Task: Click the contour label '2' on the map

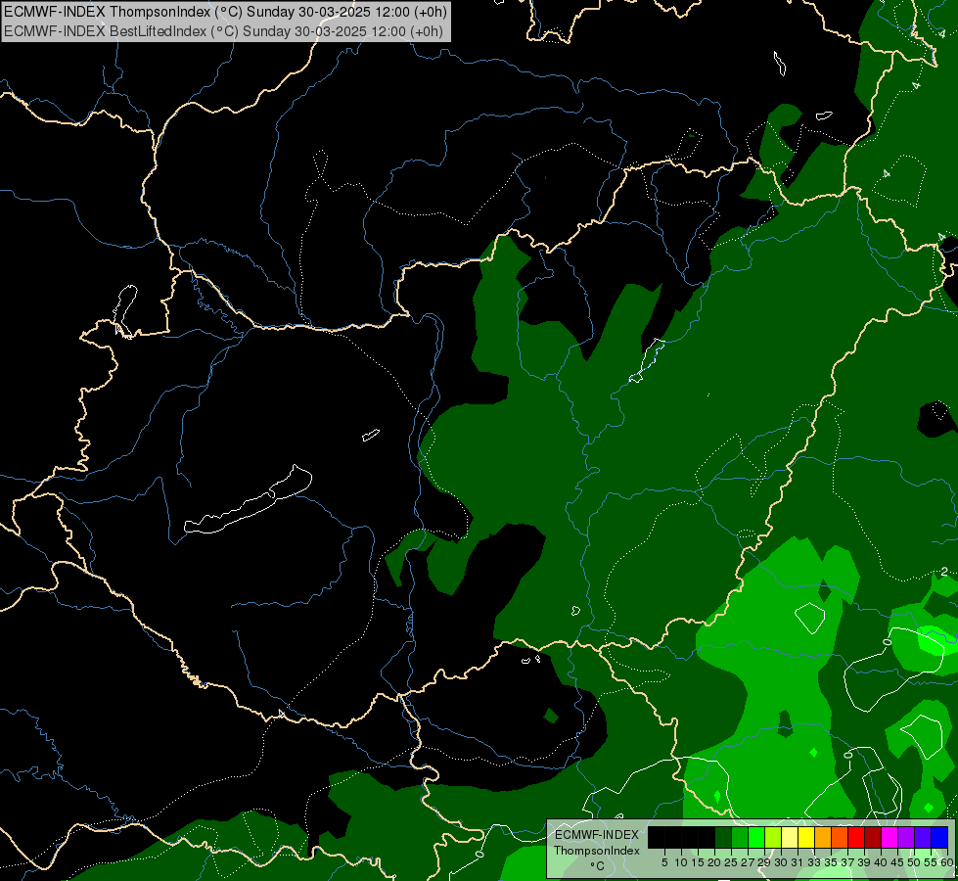Action: click(x=944, y=571)
